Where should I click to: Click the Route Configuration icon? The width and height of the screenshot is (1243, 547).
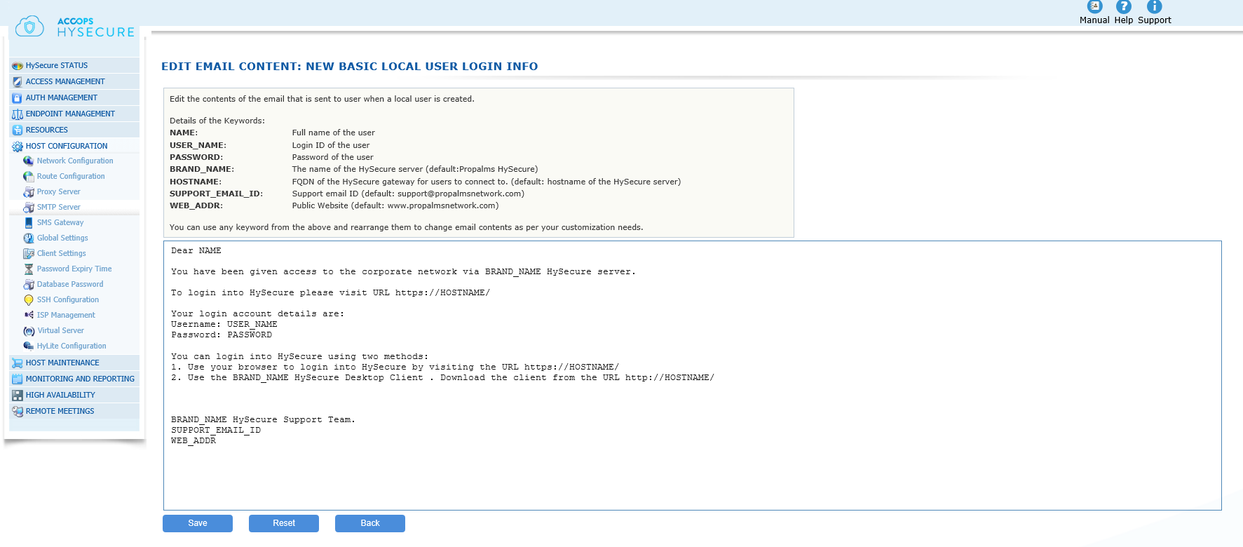(29, 177)
